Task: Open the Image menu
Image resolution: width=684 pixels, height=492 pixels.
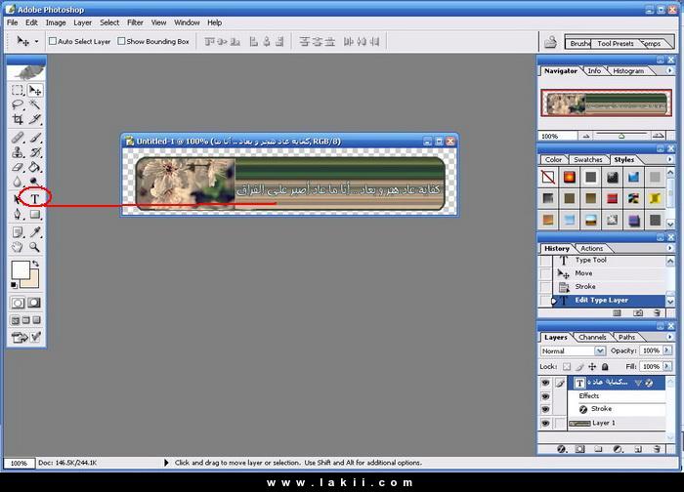Action: [56, 22]
